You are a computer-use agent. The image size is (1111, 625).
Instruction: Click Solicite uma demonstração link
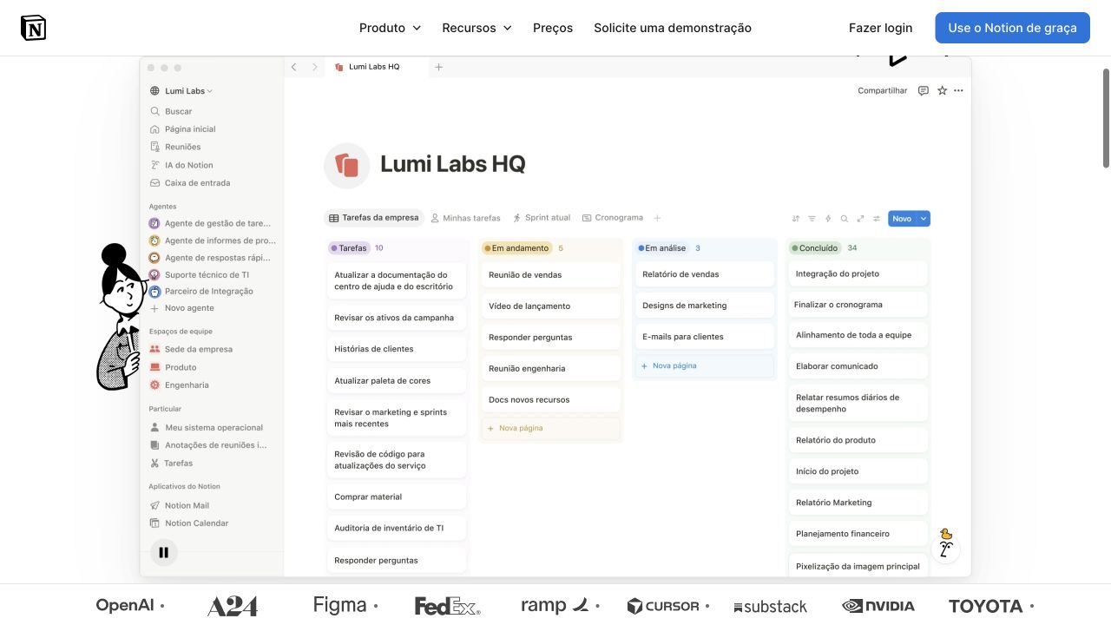[x=673, y=28]
